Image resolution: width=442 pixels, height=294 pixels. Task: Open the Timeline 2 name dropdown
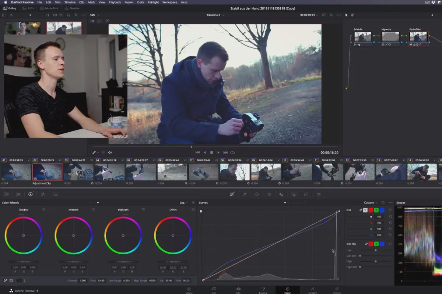coord(215,15)
